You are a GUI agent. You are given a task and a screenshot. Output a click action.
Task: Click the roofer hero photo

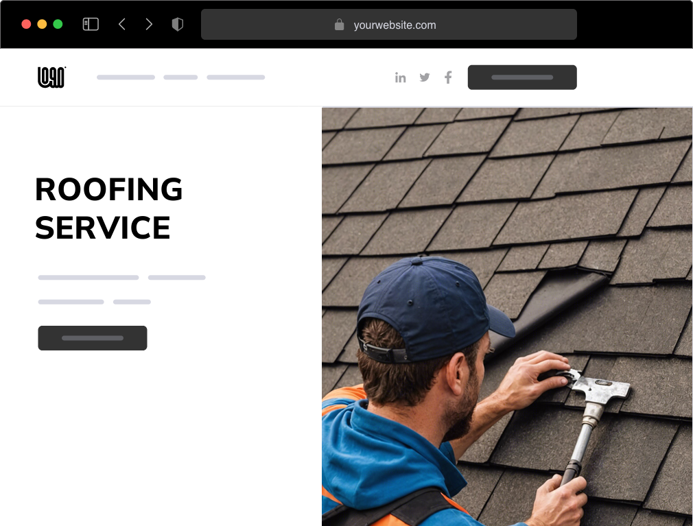(507, 317)
